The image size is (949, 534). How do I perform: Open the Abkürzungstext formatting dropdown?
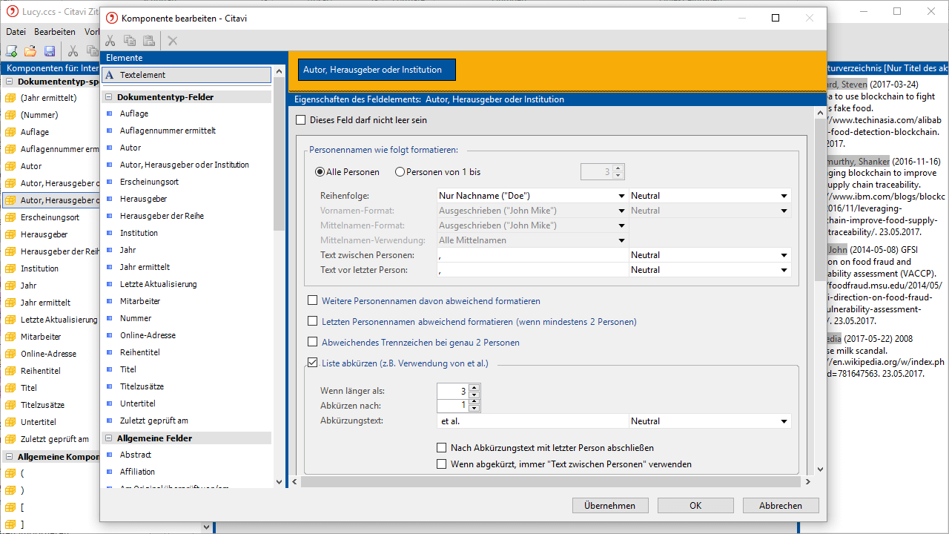click(x=784, y=421)
